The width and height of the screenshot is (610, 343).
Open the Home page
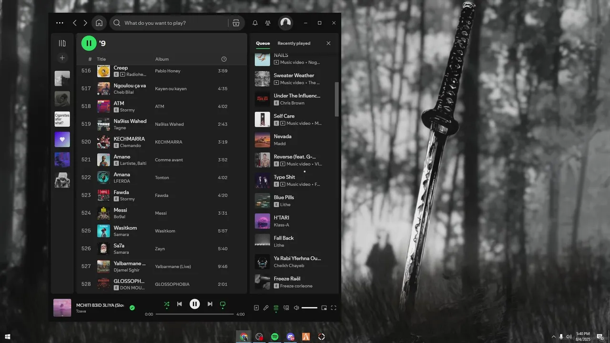(99, 23)
